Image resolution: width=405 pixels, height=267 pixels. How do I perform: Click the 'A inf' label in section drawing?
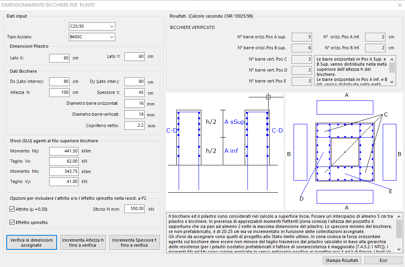tap(231, 151)
